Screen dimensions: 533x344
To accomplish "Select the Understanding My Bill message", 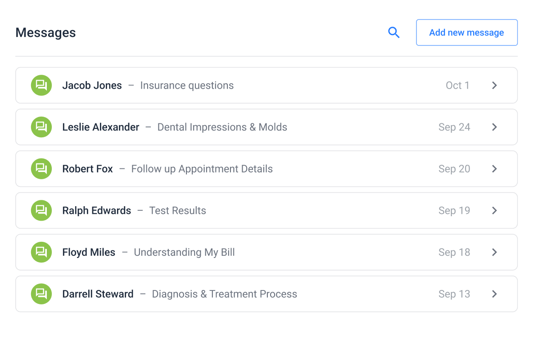I will (x=184, y=252).
